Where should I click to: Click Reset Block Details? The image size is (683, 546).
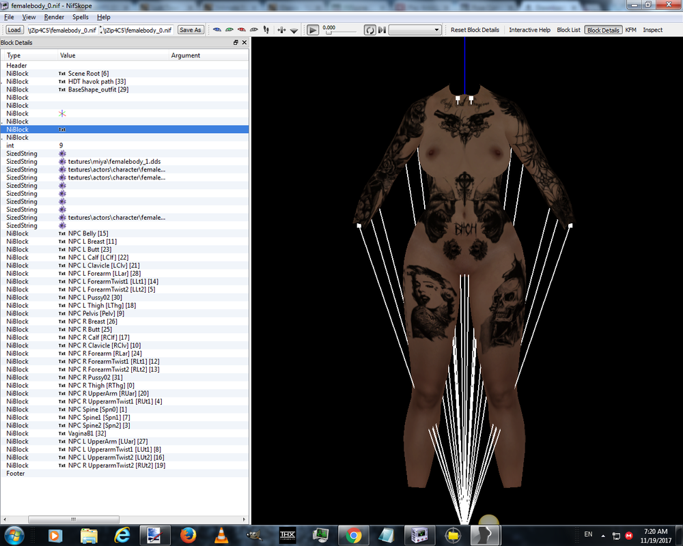[475, 30]
